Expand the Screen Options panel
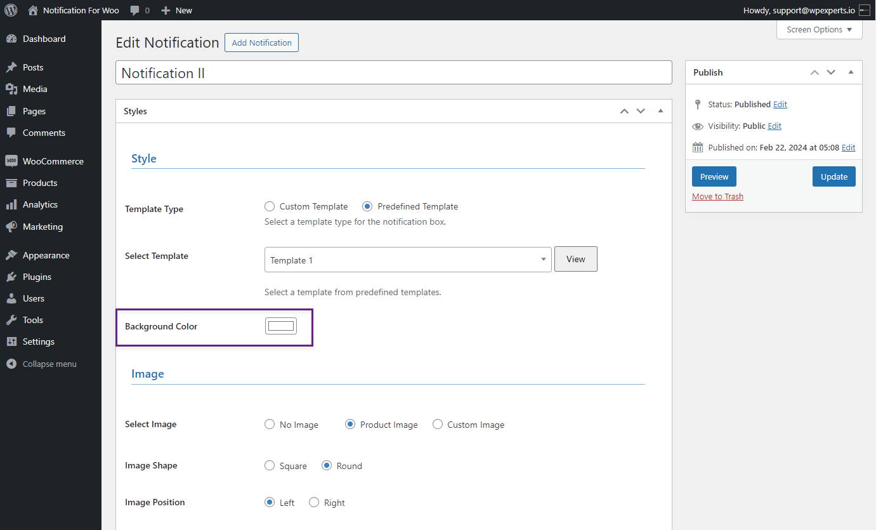876x530 pixels. point(819,30)
